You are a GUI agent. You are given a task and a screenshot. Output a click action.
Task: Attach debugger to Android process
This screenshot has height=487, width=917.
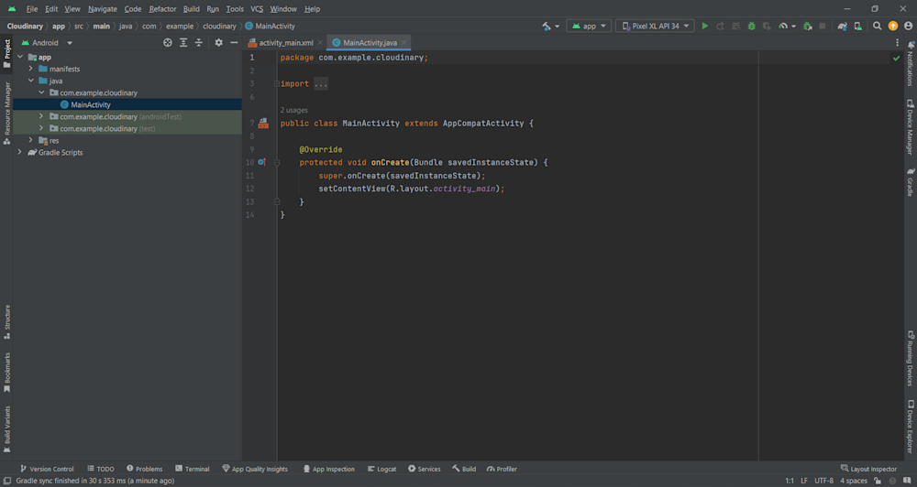coord(808,27)
